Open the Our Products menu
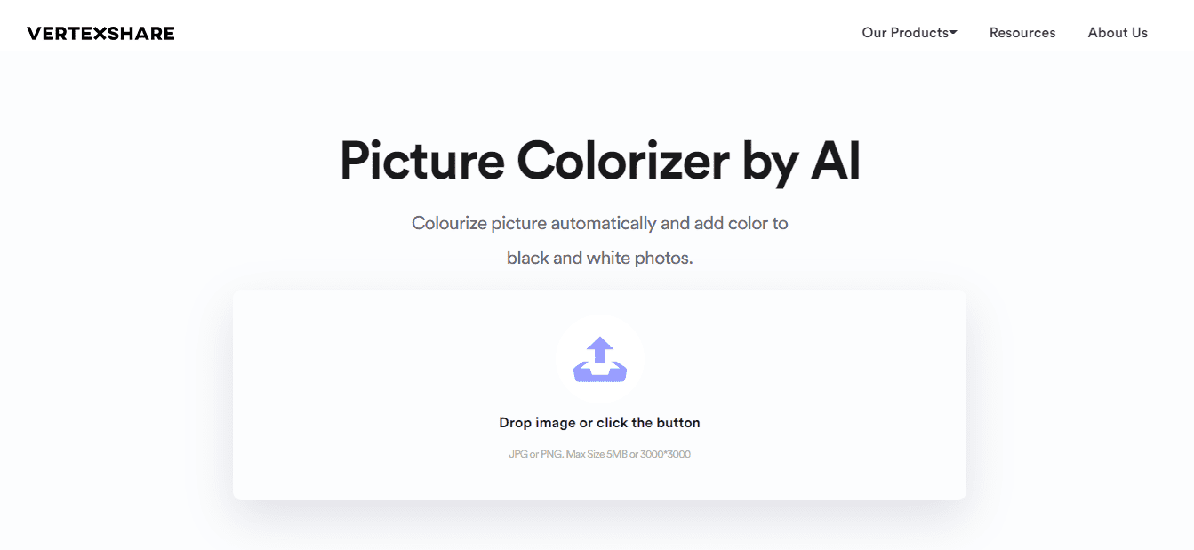 click(x=905, y=33)
